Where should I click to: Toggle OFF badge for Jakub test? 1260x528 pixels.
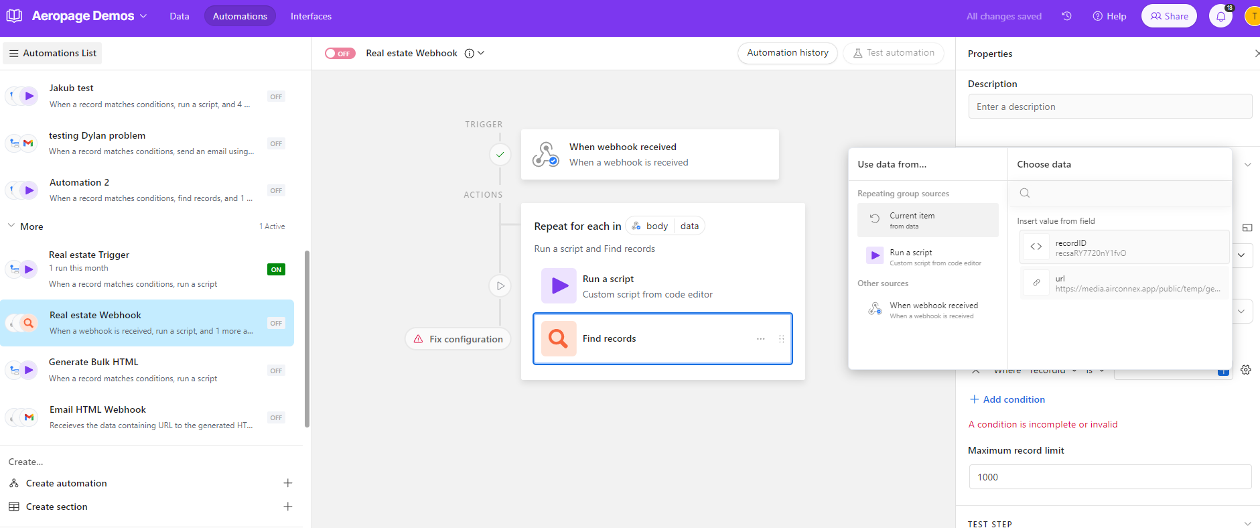(x=276, y=96)
